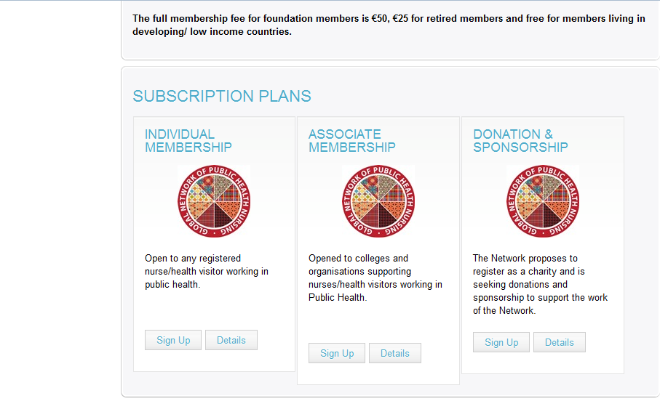Click the Donation & Sponsorship network logo
Image resolution: width=660 pixels, height=401 pixels.
tap(543, 201)
